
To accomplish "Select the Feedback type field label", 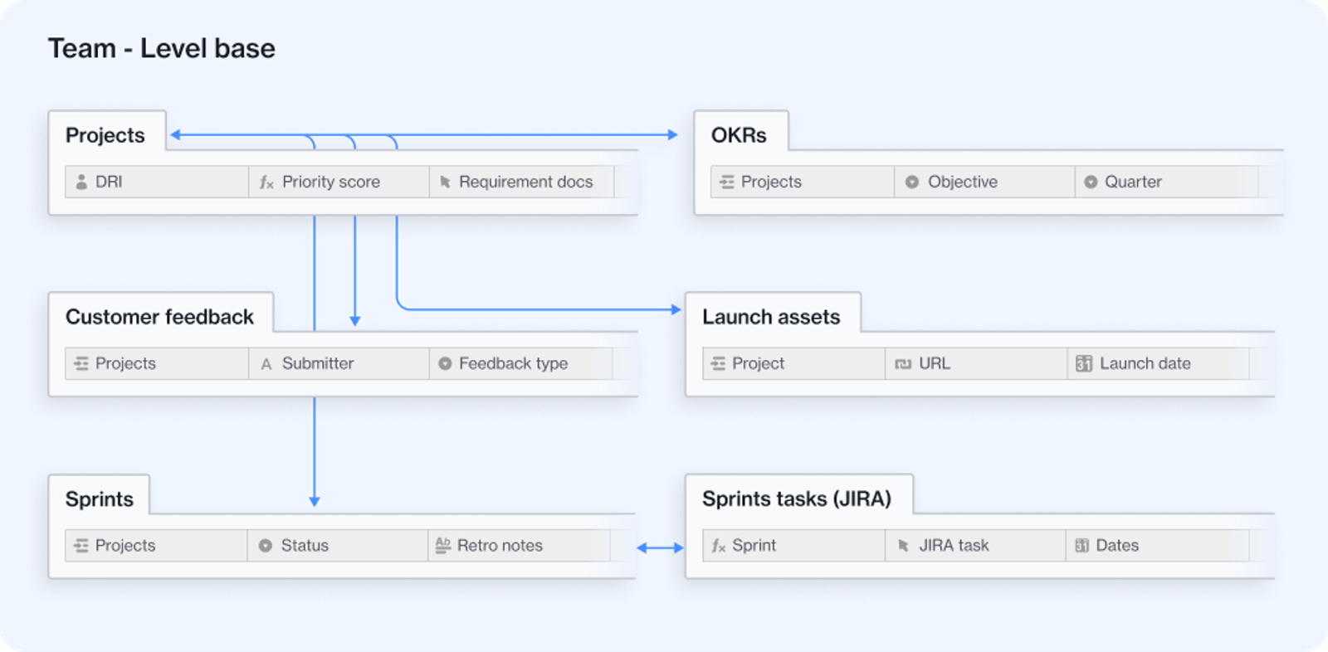I will (x=514, y=363).
